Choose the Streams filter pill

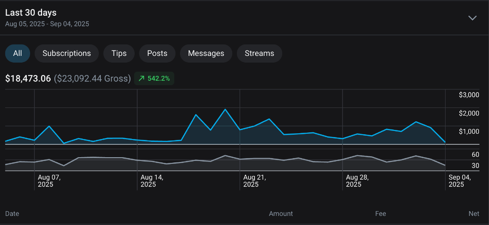tap(259, 54)
